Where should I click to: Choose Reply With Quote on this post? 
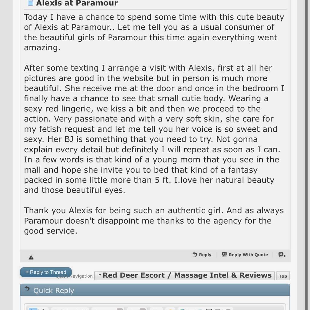click(x=245, y=255)
